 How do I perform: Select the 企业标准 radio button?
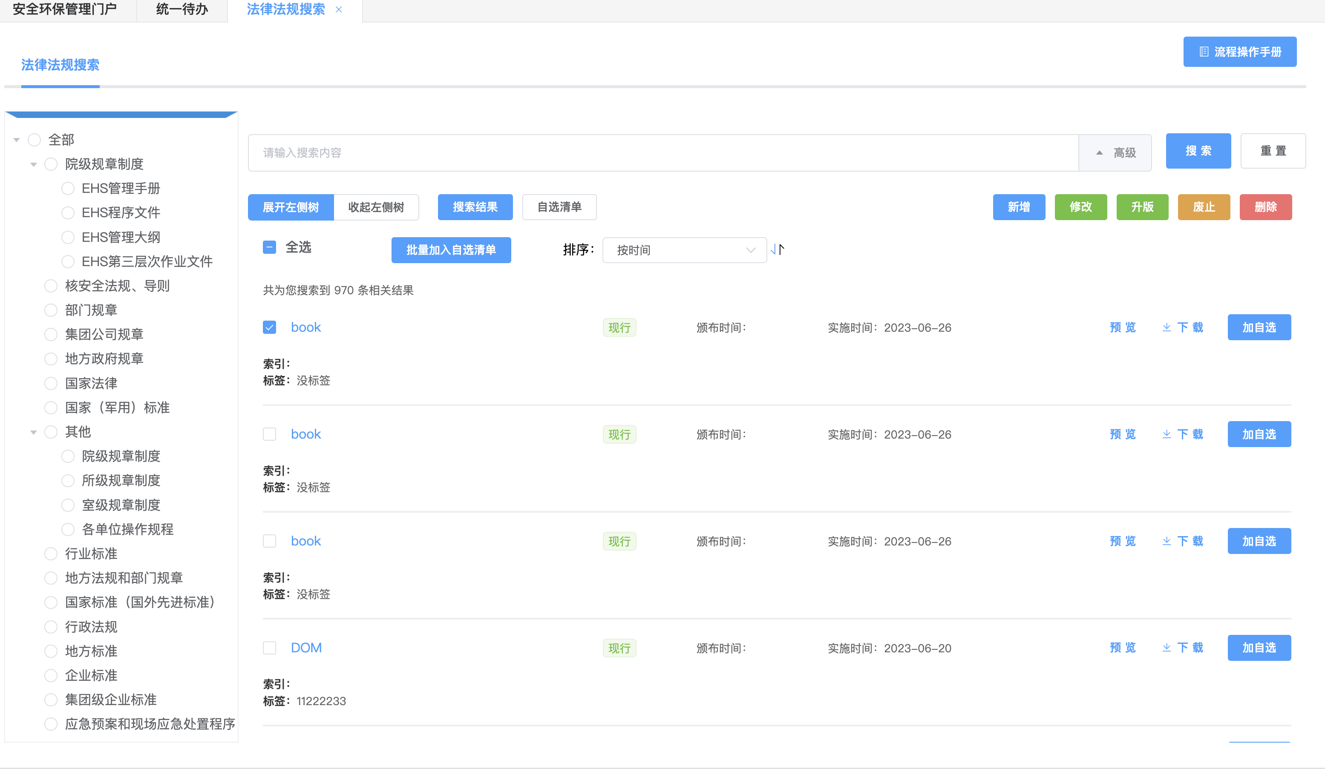(x=51, y=675)
